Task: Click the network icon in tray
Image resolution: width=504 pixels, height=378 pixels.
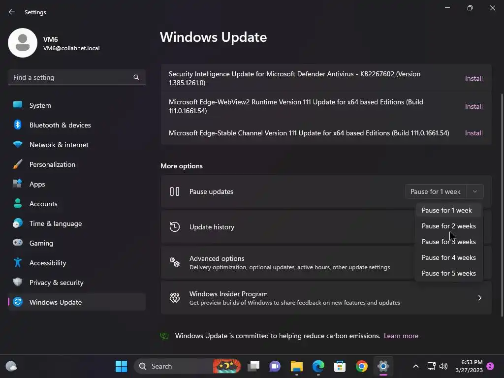Action: pyautogui.click(x=431, y=366)
